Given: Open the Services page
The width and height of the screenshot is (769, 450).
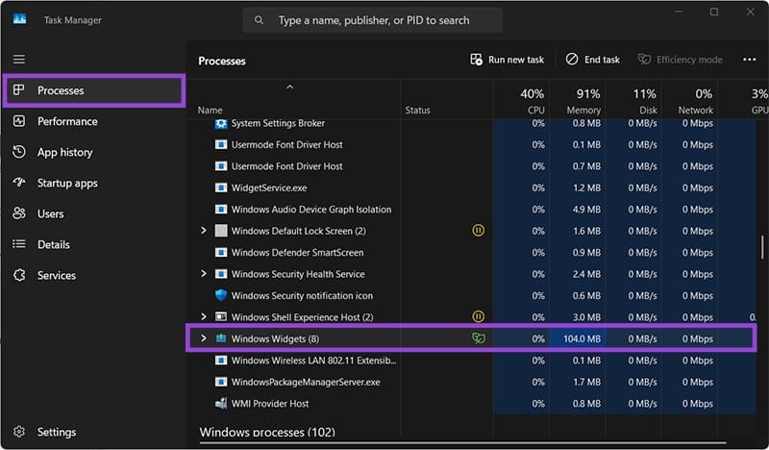Looking at the screenshot, I should pyautogui.click(x=94, y=275).
